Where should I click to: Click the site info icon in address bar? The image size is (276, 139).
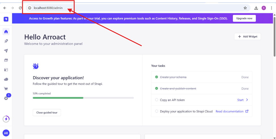tap(30, 8)
